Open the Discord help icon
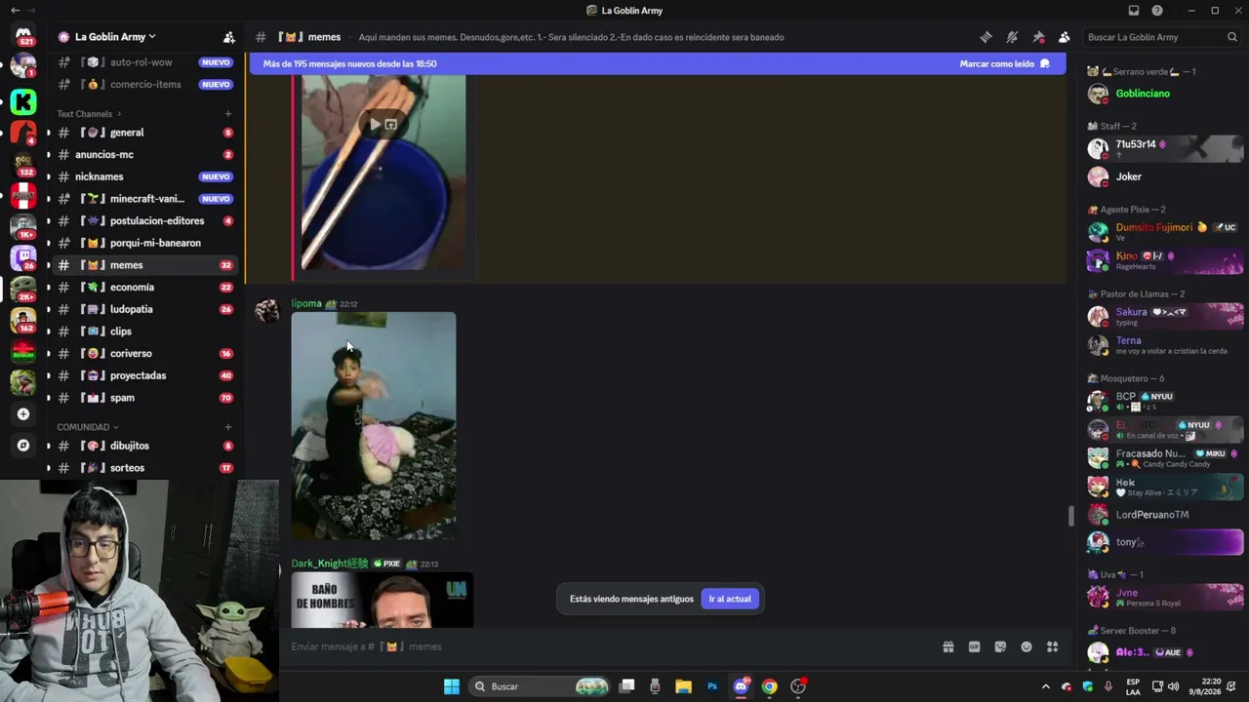This screenshot has width=1249, height=702. coord(1157,11)
